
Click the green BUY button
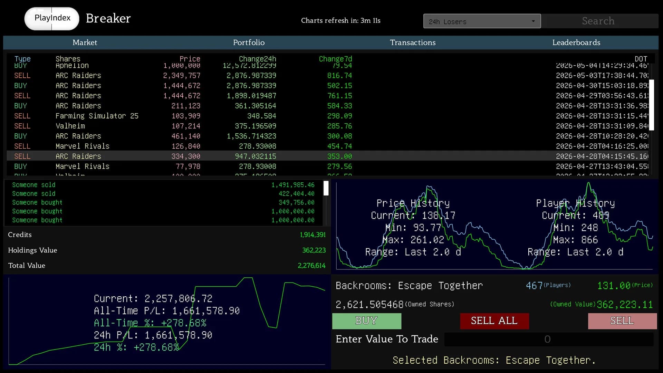click(367, 321)
